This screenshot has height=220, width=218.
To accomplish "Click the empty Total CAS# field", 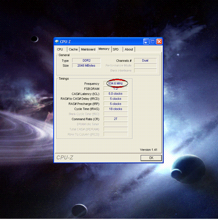I will (x=116, y=129).
